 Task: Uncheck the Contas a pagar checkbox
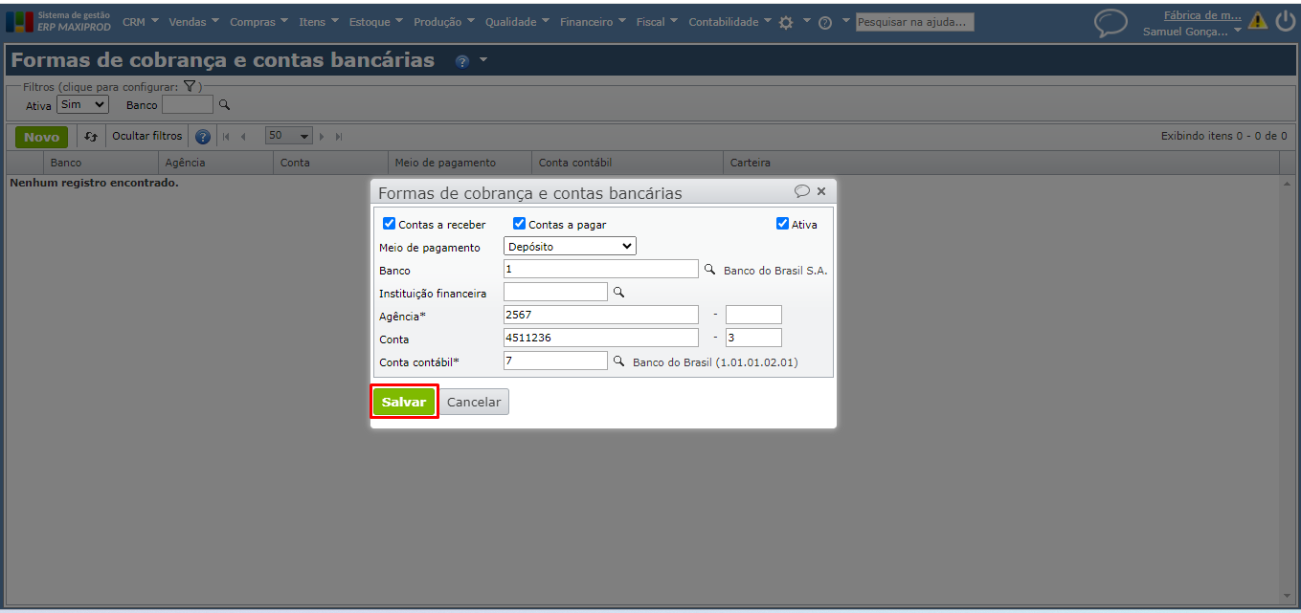(519, 224)
